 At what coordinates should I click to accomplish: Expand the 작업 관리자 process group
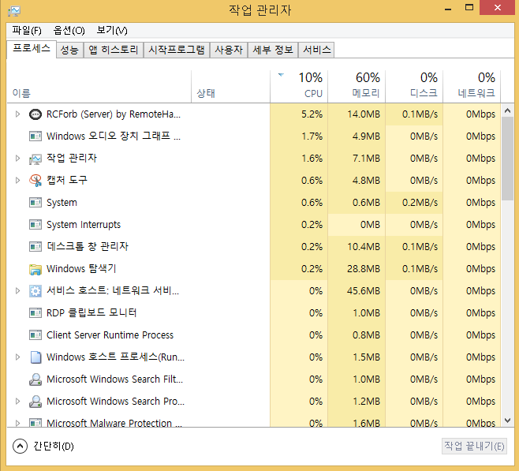[18, 159]
